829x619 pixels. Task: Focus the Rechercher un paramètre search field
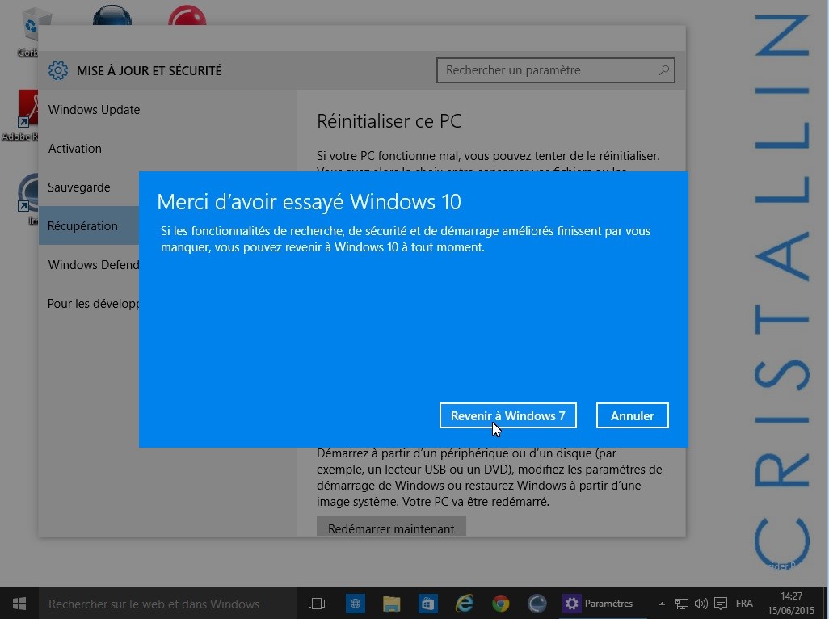point(555,70)
